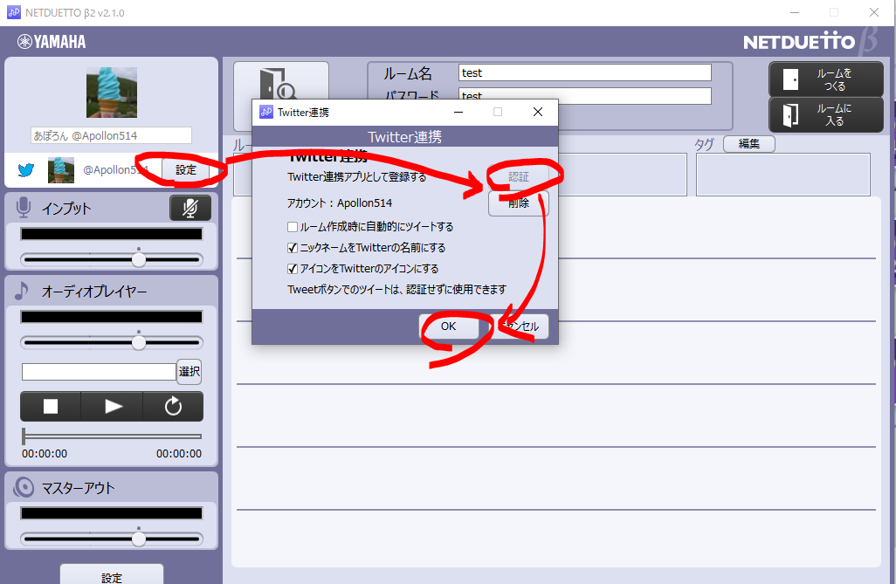The width and height of the screenshot is (896, 584).
Task: Click the audio player music note icon
Action: pos(22,291)
